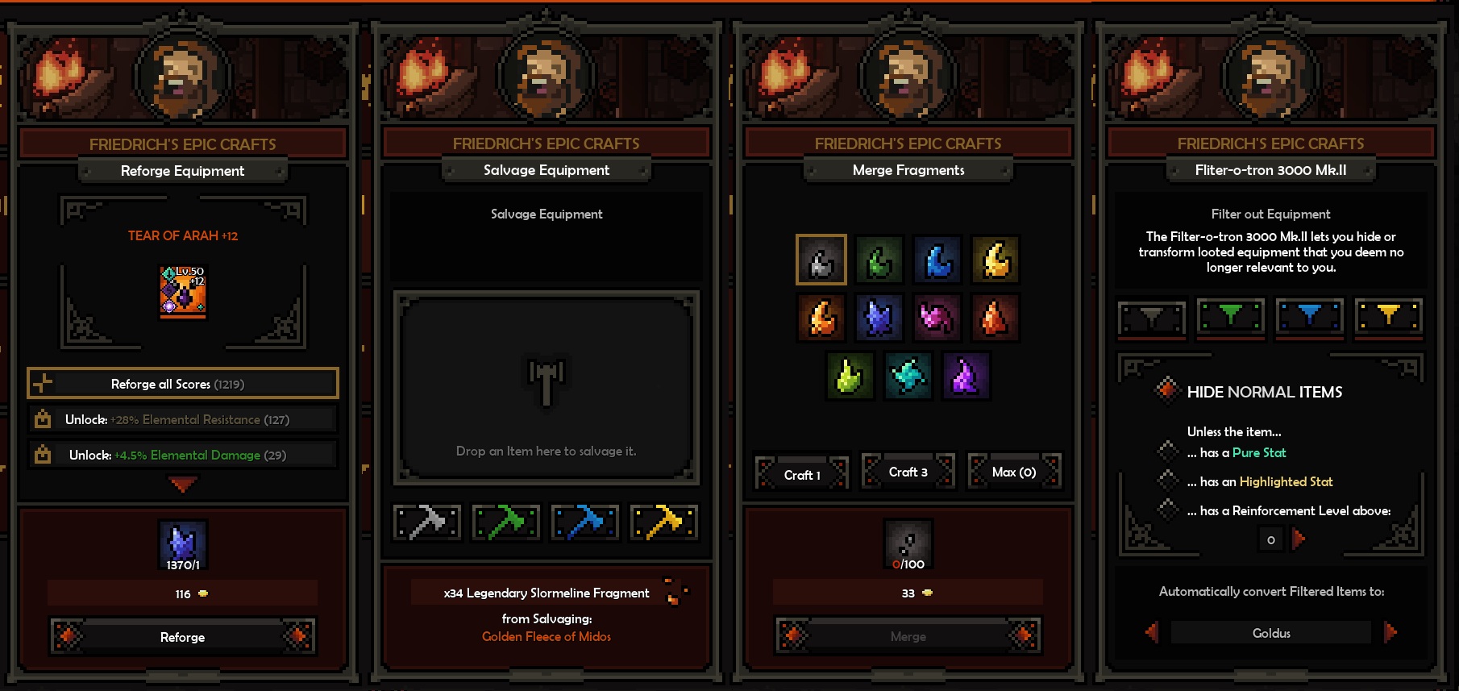Toggle Hide Normal Items diamond

pyautogui.click(x=1166, y=390)
